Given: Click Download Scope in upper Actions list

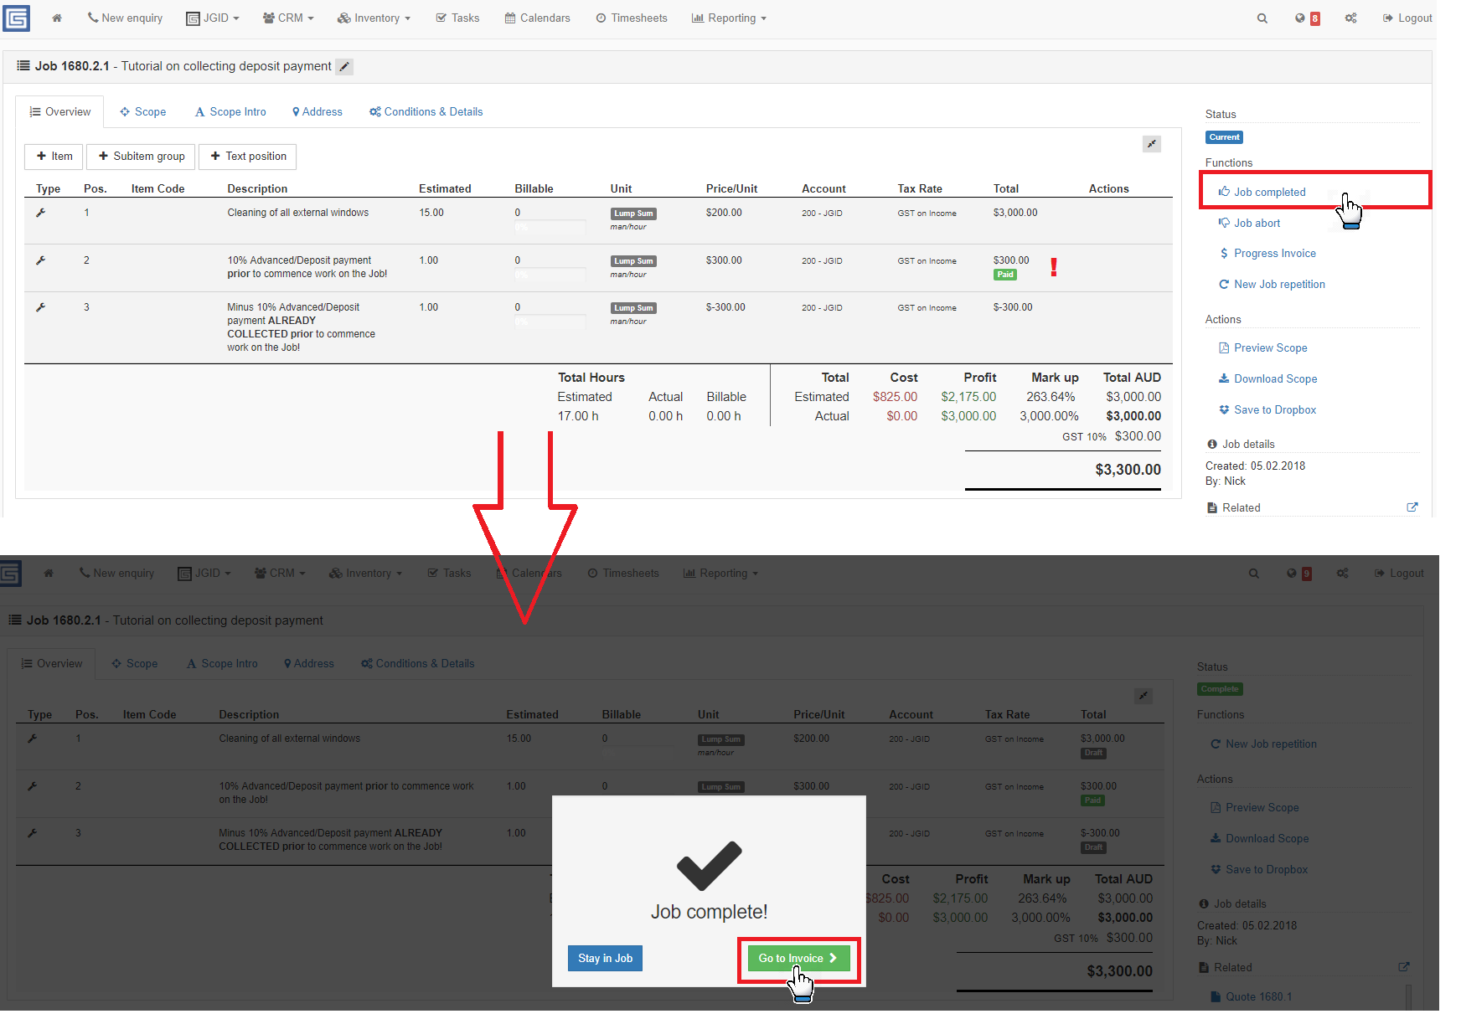Looking at the screenshot, I should [1267, 378].
